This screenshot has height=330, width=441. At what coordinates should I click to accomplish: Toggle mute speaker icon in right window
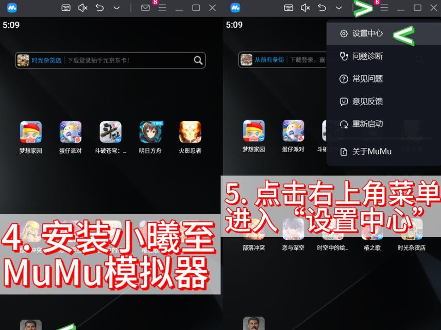(305, 8)
